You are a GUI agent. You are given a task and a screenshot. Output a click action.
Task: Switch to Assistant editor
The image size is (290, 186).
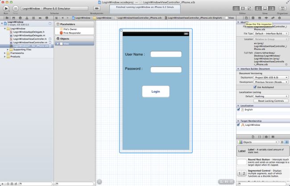[x=243, y=8]
